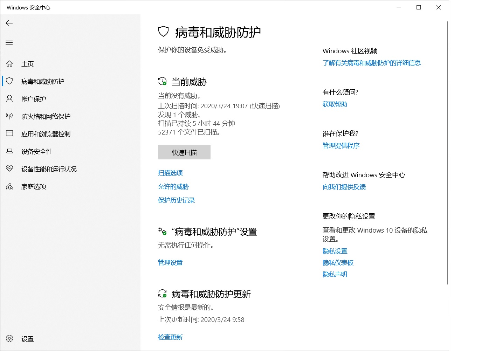Click text 无需执行任何操作。
Screen dimensions: 495x351
click(186, 245)
